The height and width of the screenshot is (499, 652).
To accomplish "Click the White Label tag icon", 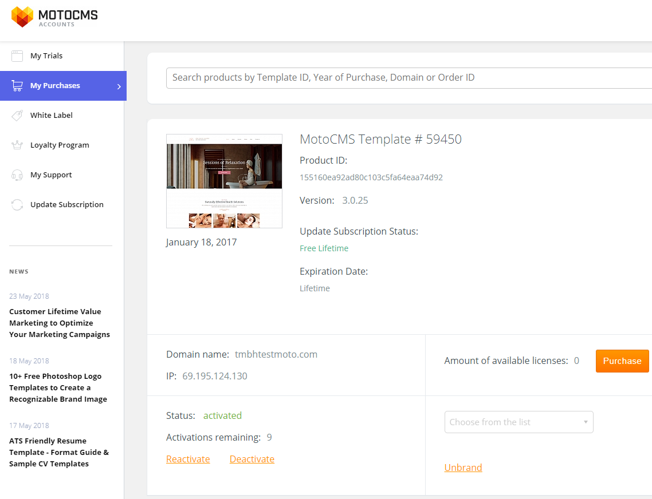I will (17, 116).
